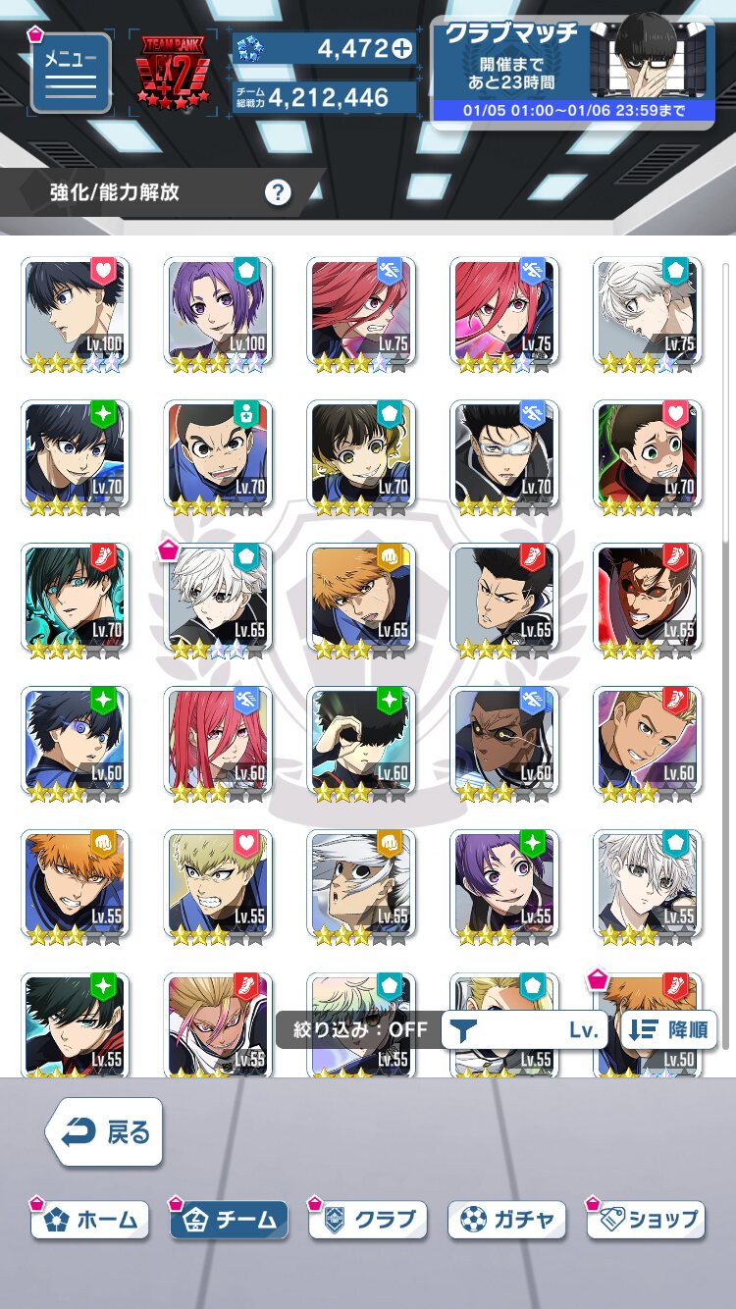
Task: Tap the 戻る back button
Action: [104, 1132]
